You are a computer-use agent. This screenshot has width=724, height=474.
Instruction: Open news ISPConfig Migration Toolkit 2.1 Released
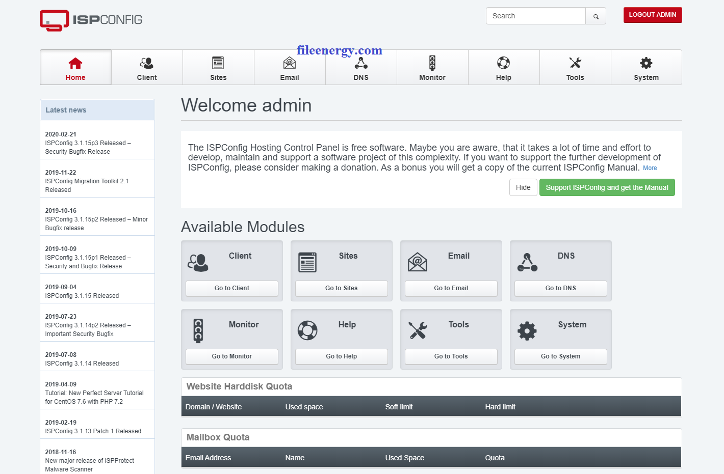pyautogui.click(x=87, y=185)
